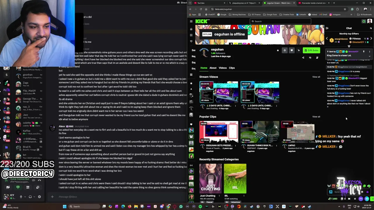The image size is (374, 210).
Task: Open Spotify from the taskbar
Action: pos(200,206)
